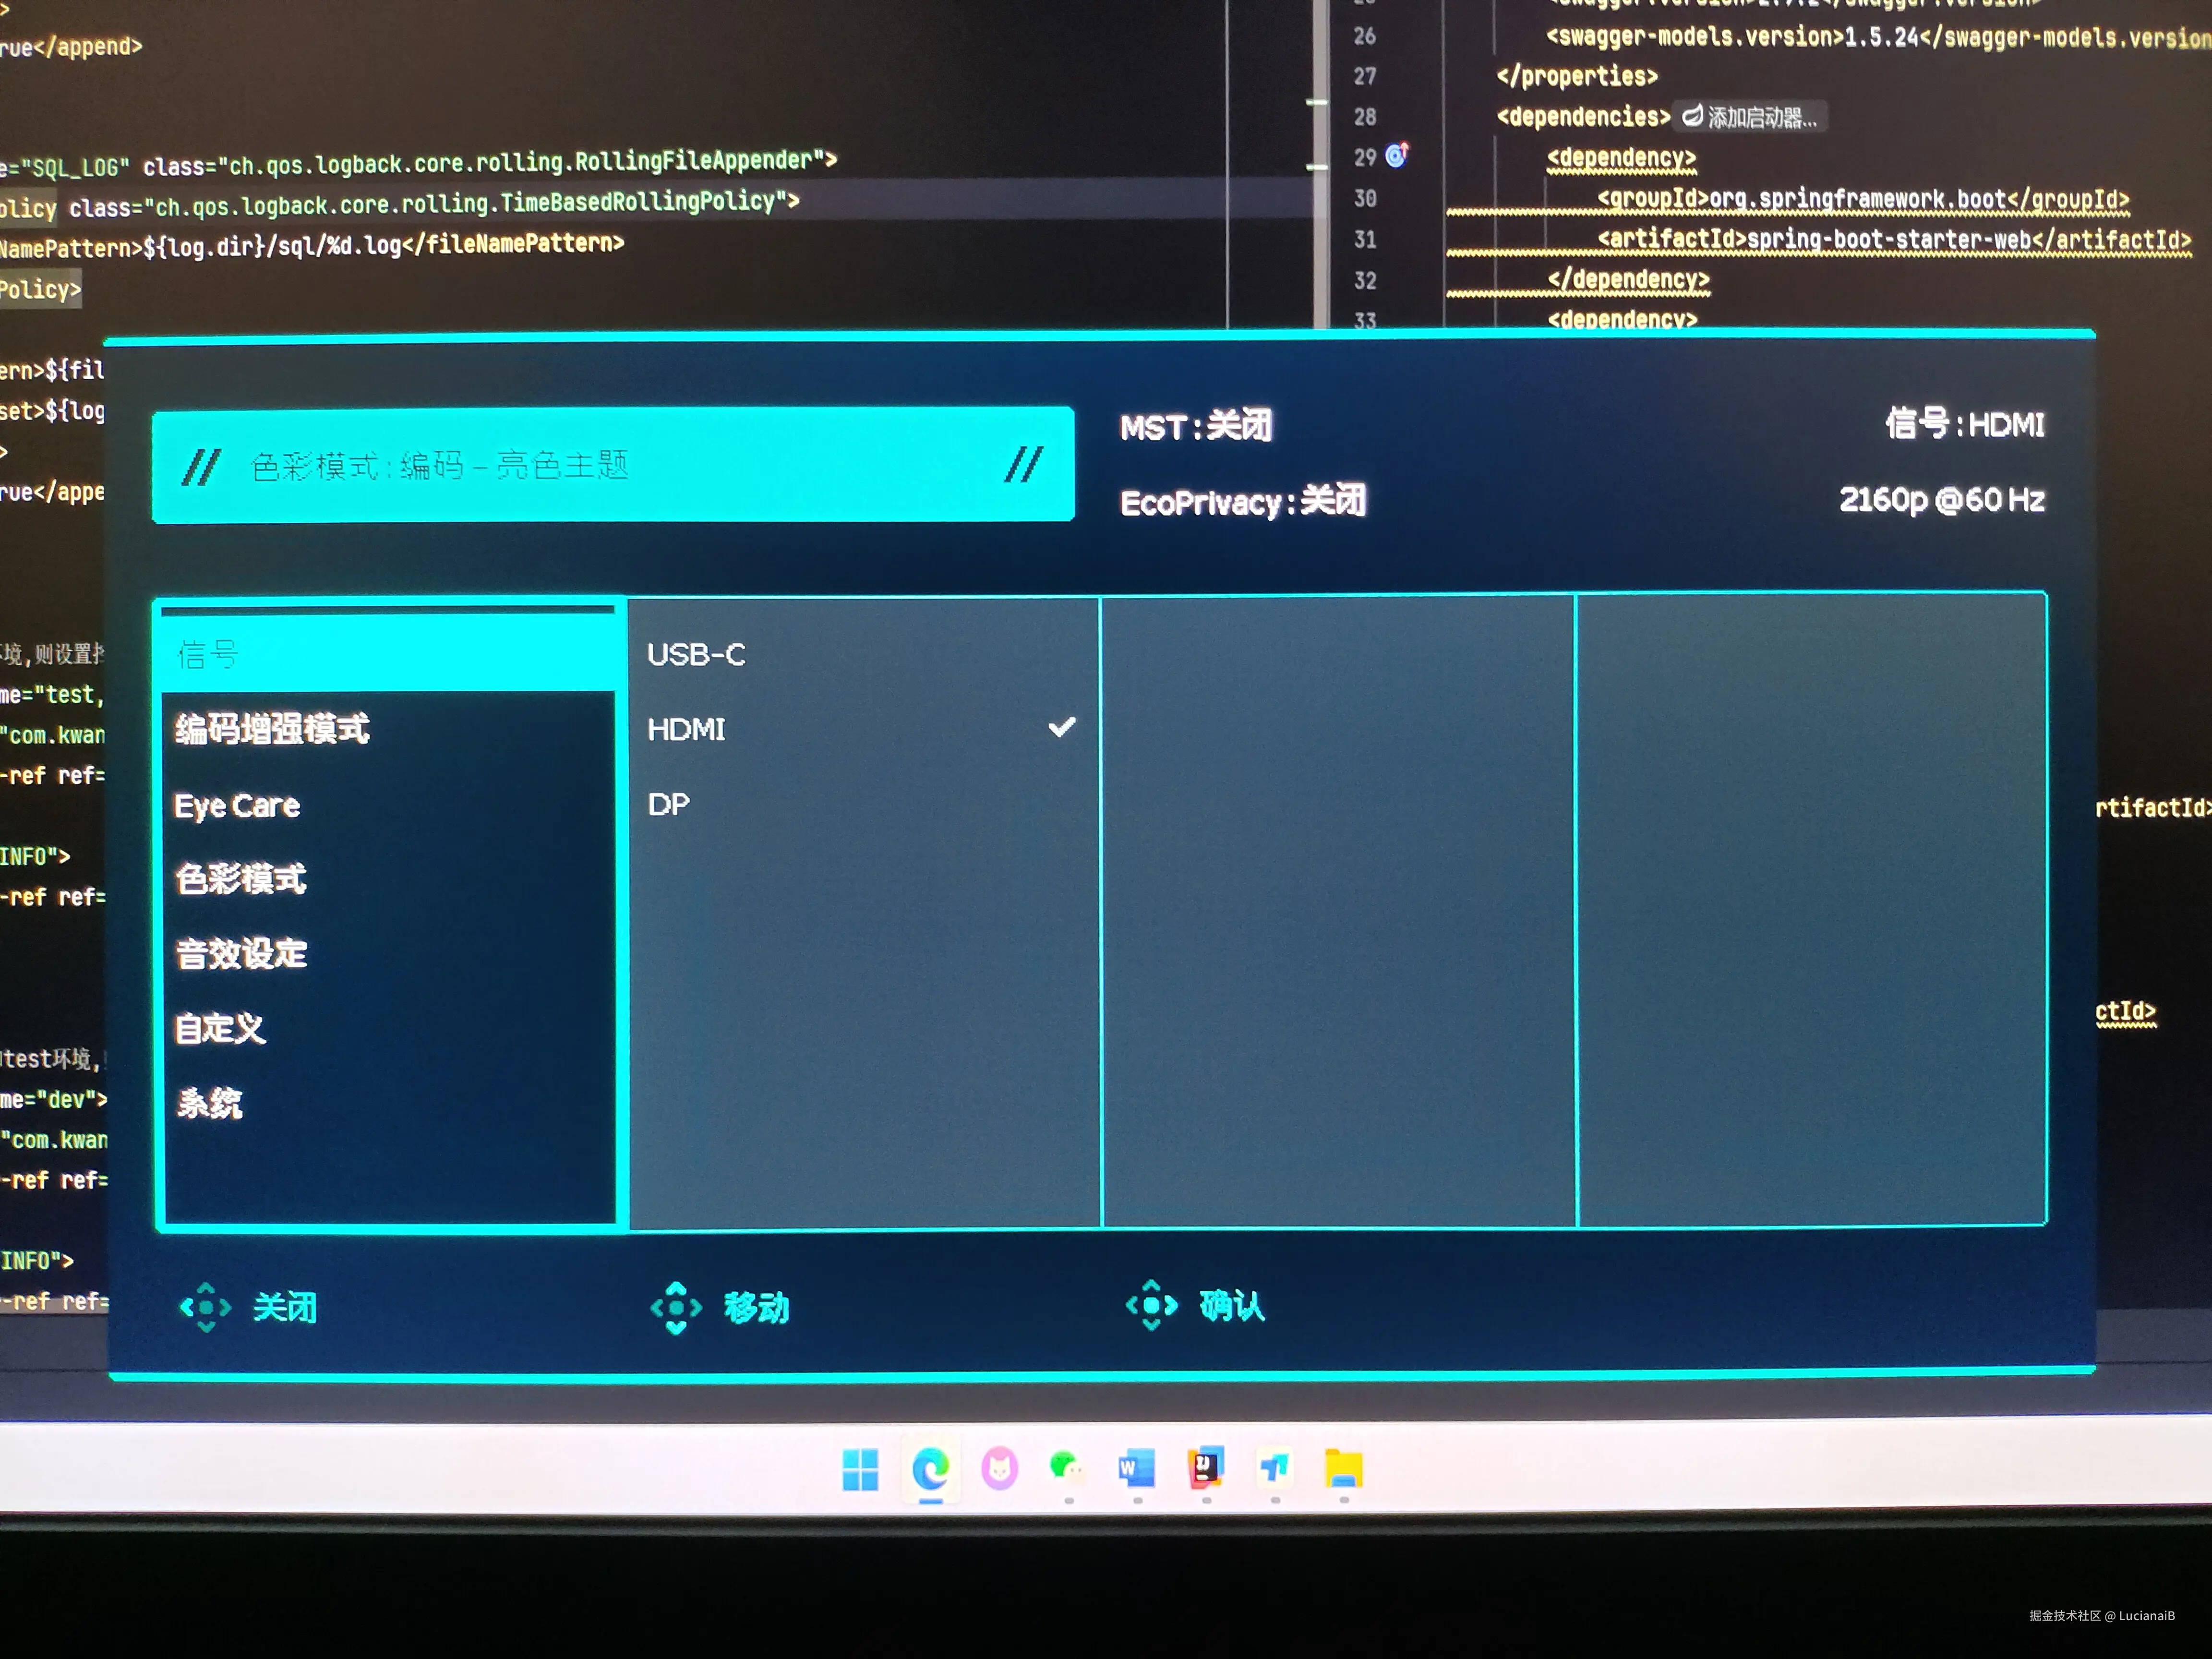Select USB-C signal input

point(697,655)
